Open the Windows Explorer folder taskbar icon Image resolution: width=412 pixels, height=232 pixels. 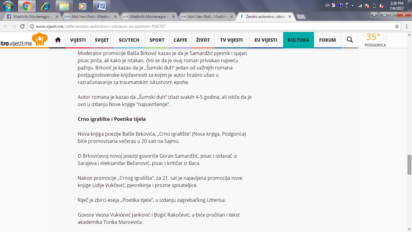click(x=64, y=6)
